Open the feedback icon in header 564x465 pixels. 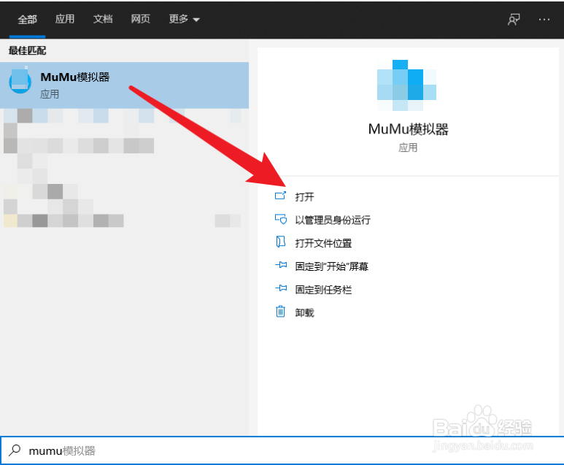pyautogui.click(x=514, y=19)
